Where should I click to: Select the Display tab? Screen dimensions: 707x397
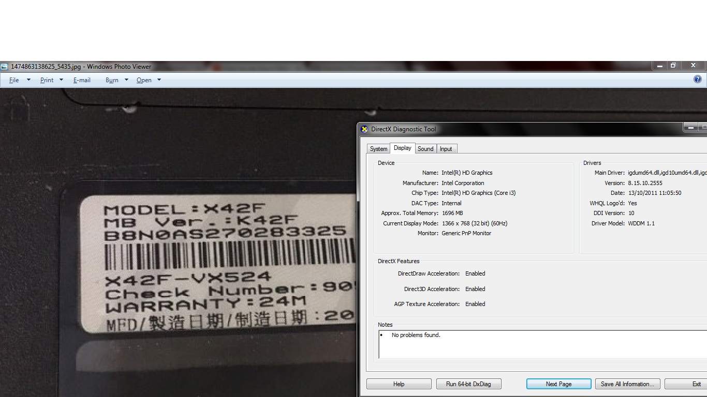point(402,148)
